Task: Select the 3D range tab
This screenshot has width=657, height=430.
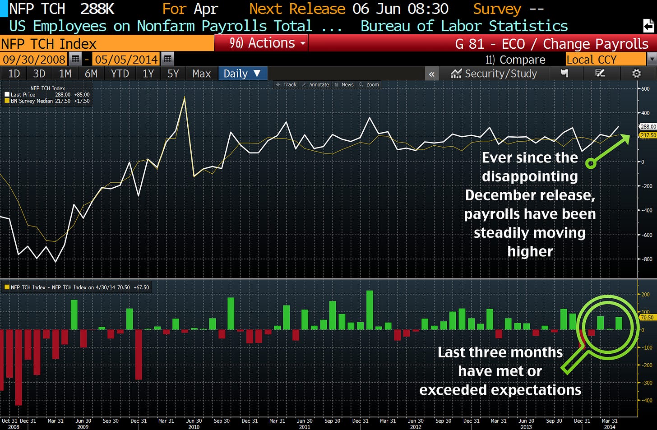Action: tap(39, 74)
